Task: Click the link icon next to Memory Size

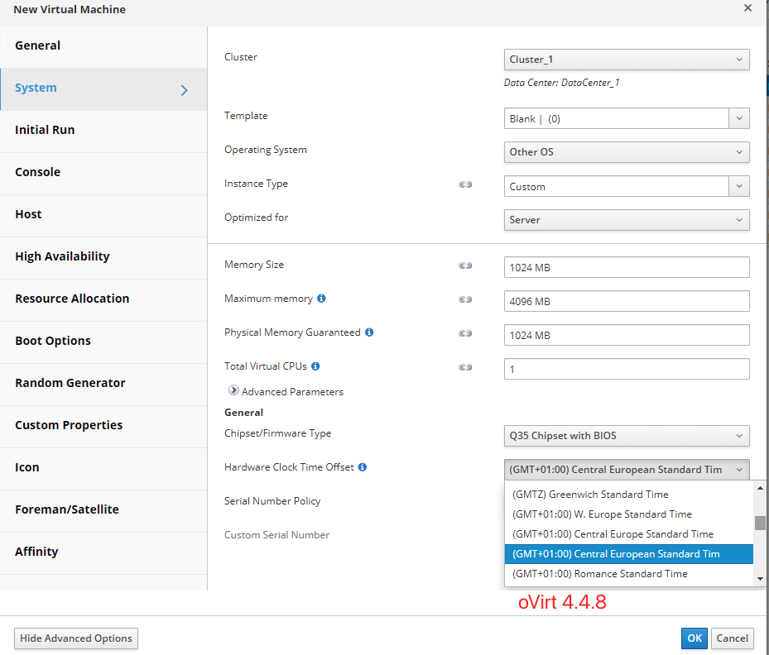Action: coord(465,265)
